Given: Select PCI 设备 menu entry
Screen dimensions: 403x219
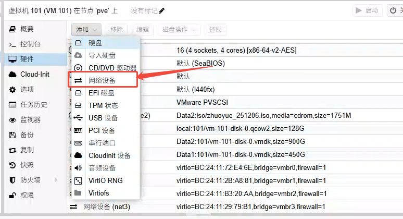Looking at the screenshot, I should [103, 130].
